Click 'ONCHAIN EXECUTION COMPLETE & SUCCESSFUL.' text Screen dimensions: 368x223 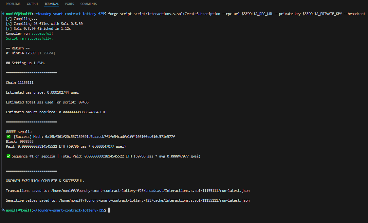(45, 181)
